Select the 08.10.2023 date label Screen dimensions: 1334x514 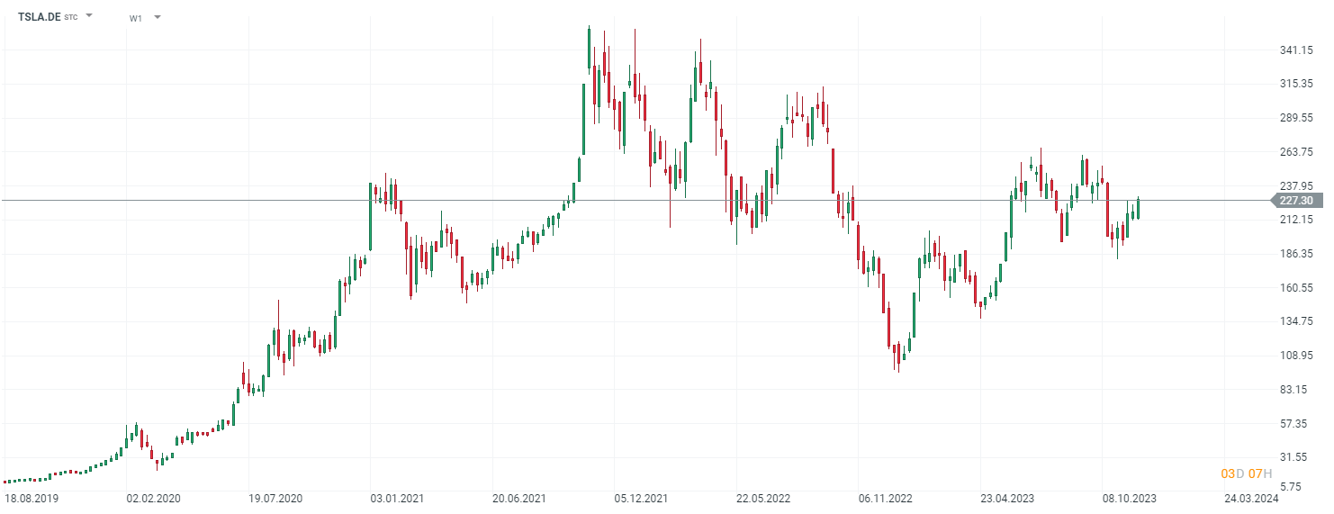coord(1129,498)
